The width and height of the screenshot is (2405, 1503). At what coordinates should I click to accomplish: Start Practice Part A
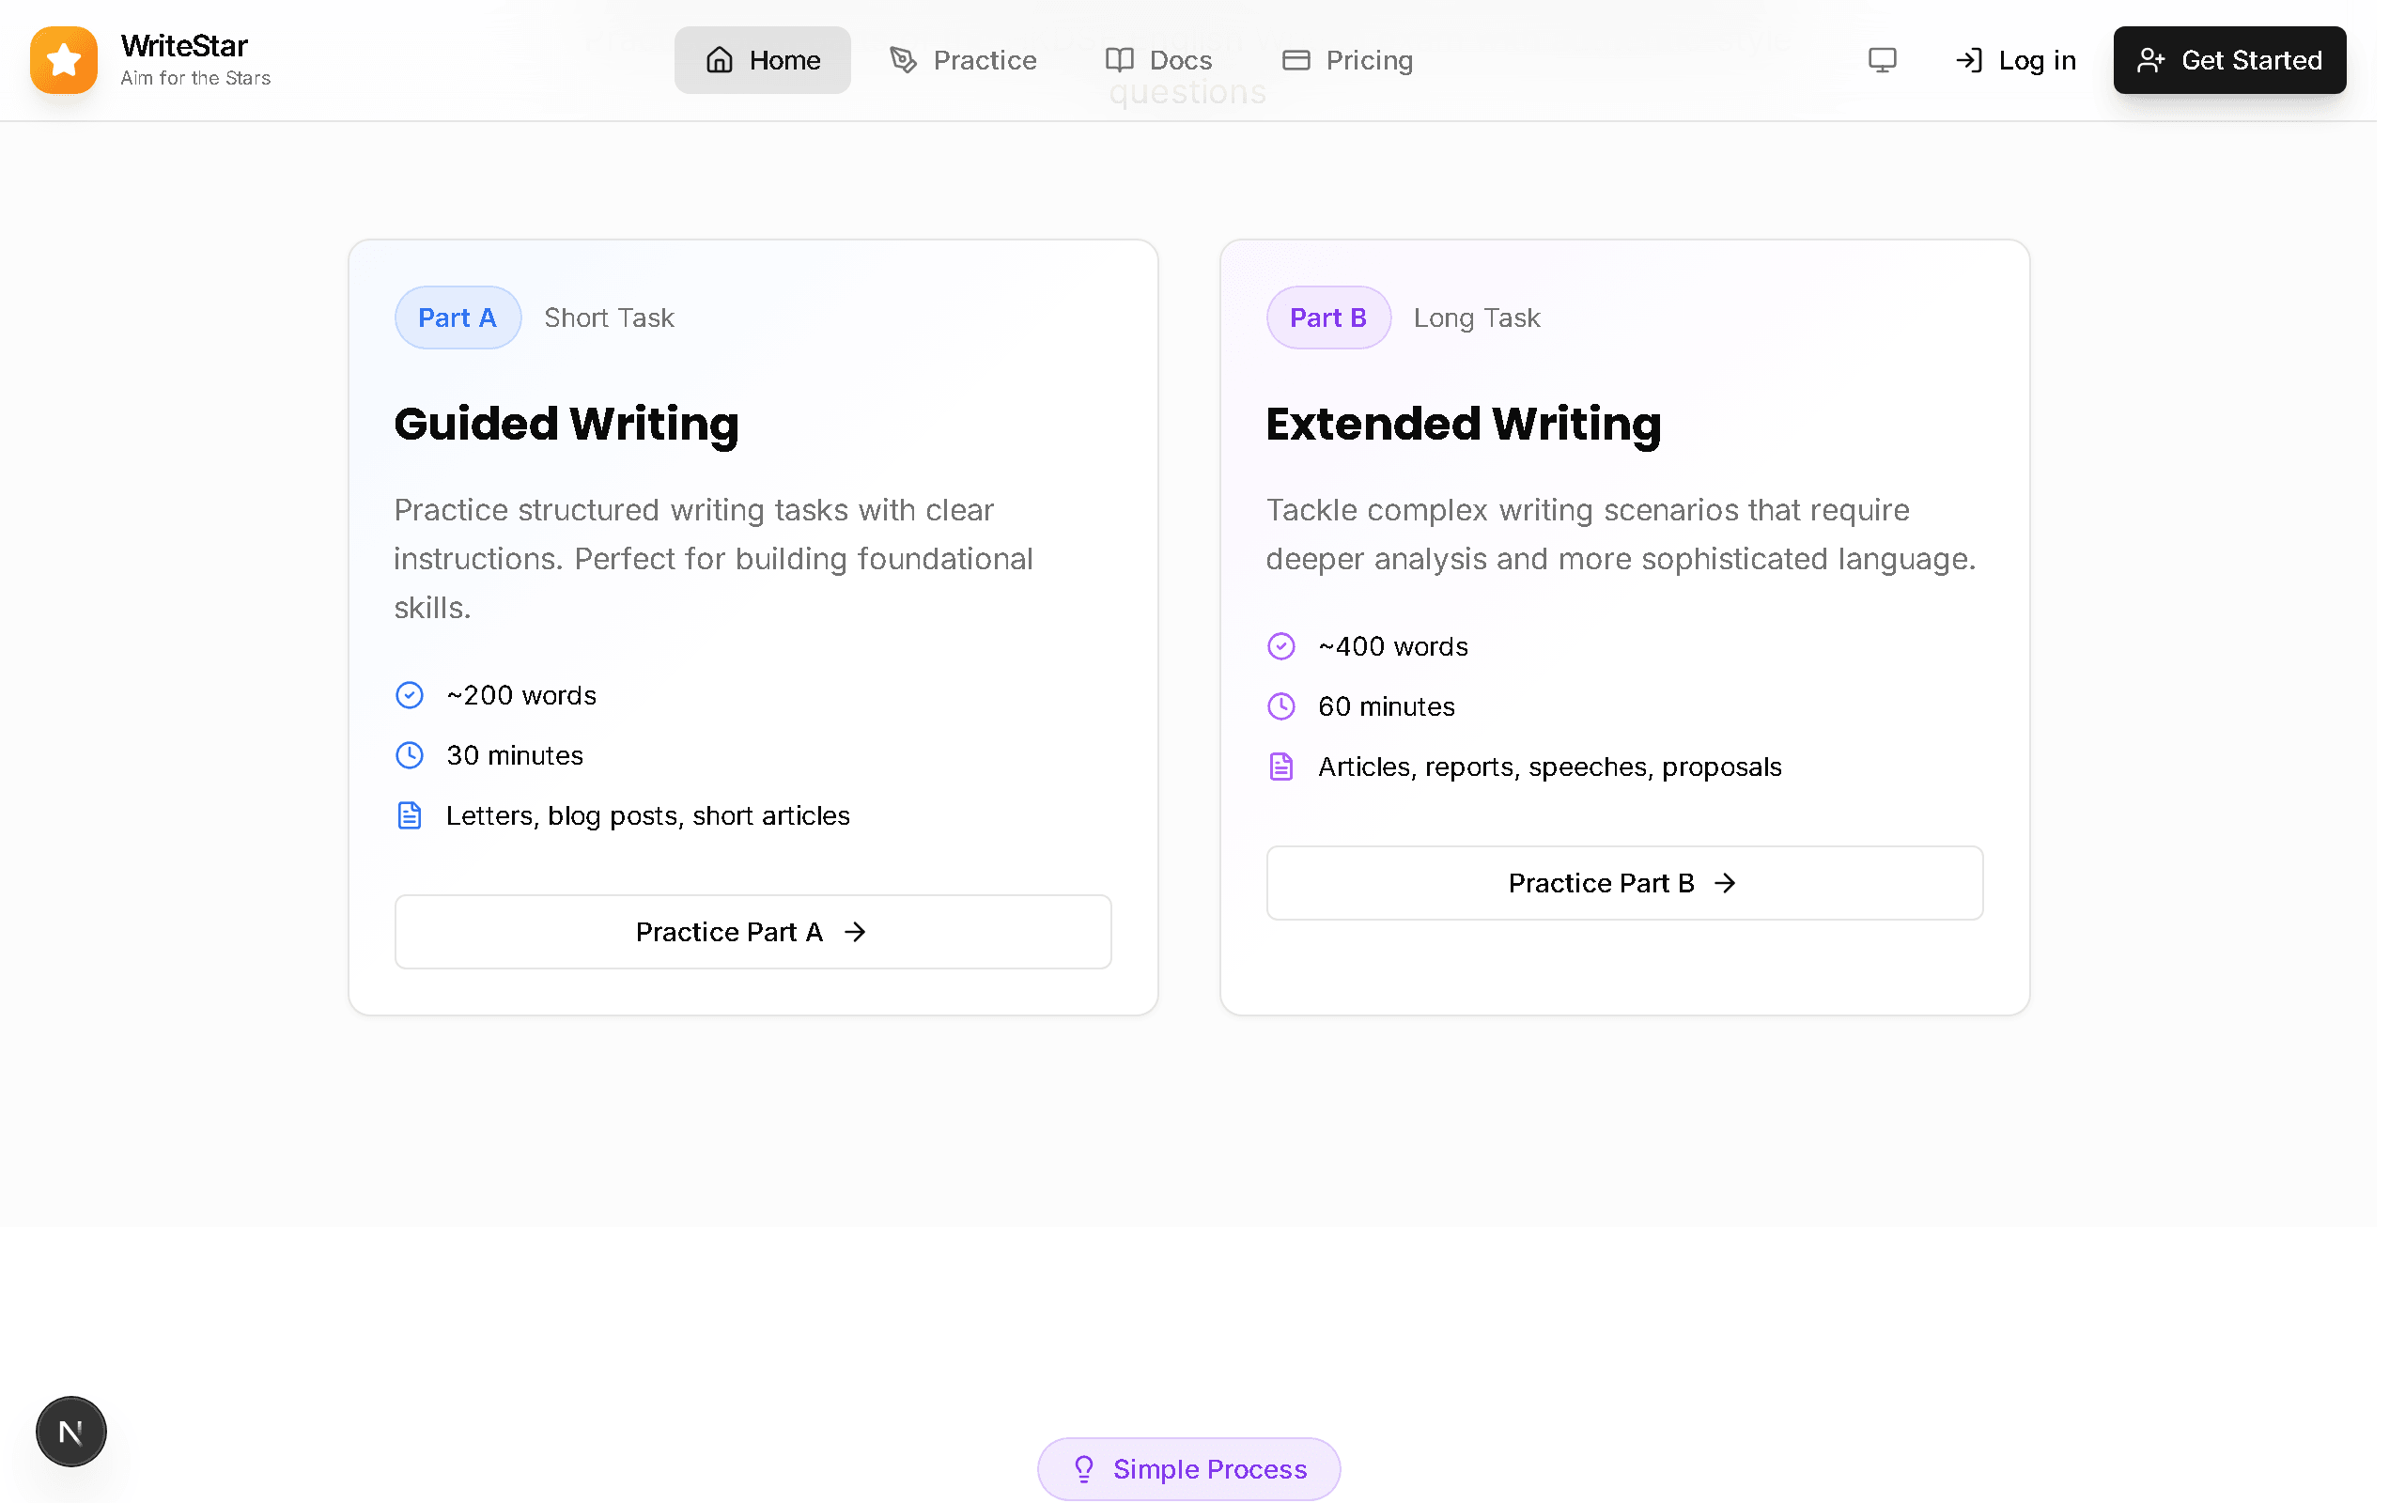coord(753,932)
